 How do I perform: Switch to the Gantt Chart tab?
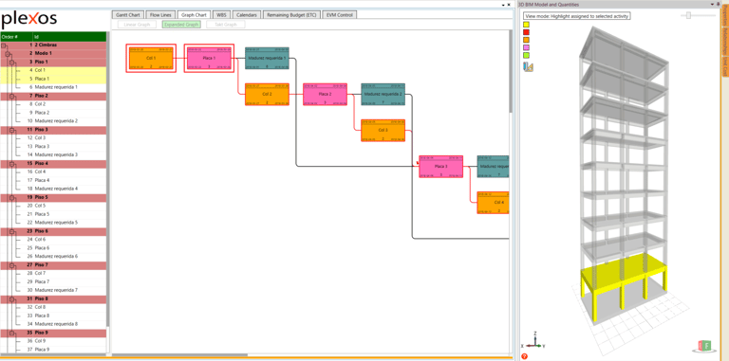pos(128,15)
